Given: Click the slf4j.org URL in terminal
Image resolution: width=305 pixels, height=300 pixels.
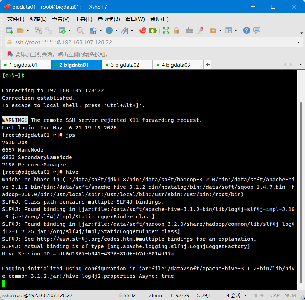Looking at the screenshot, I should tap(115, 239).
